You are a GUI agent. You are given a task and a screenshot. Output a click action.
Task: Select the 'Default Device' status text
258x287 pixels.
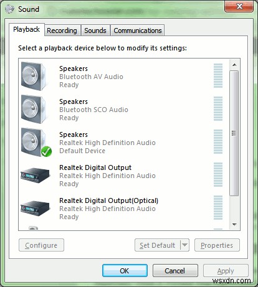[x=82, y=151]
